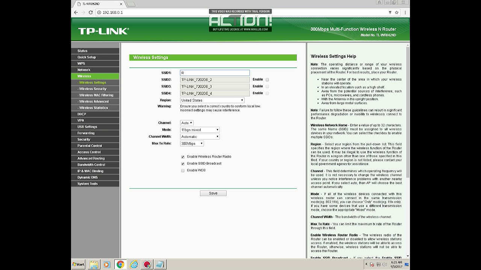Open a new browser tab
This screenshot has width=481, height=270.
130,4
